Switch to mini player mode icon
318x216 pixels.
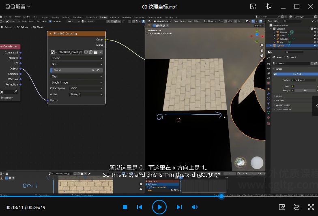tap(253, 6)
